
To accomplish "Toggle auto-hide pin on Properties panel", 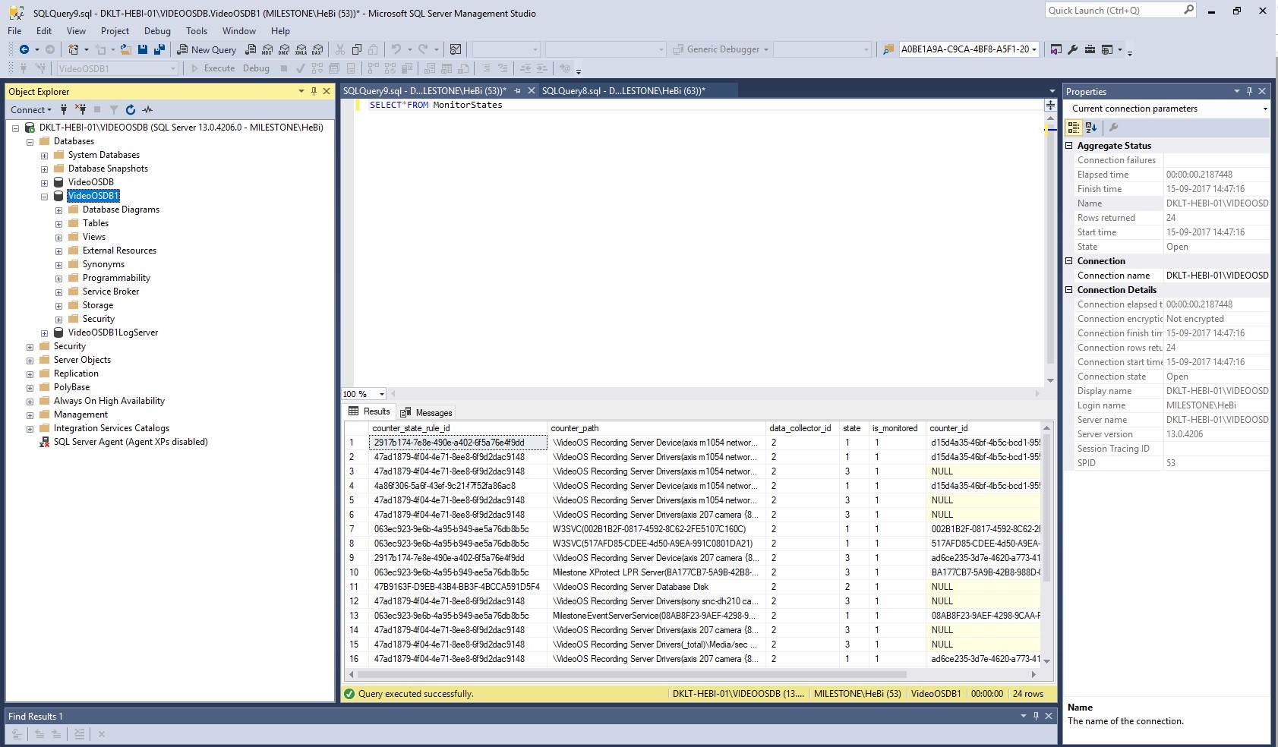I will pyautogui.click(x=1249, y=91).
